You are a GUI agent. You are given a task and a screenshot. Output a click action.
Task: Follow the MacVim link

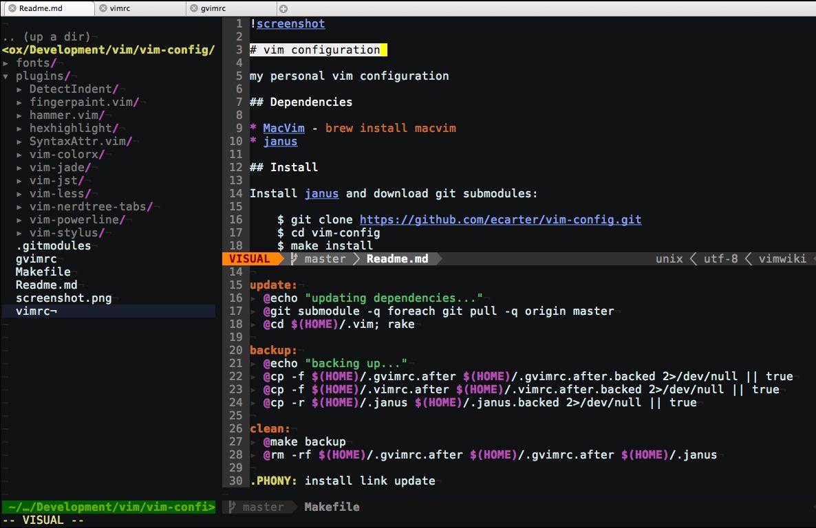283,129
